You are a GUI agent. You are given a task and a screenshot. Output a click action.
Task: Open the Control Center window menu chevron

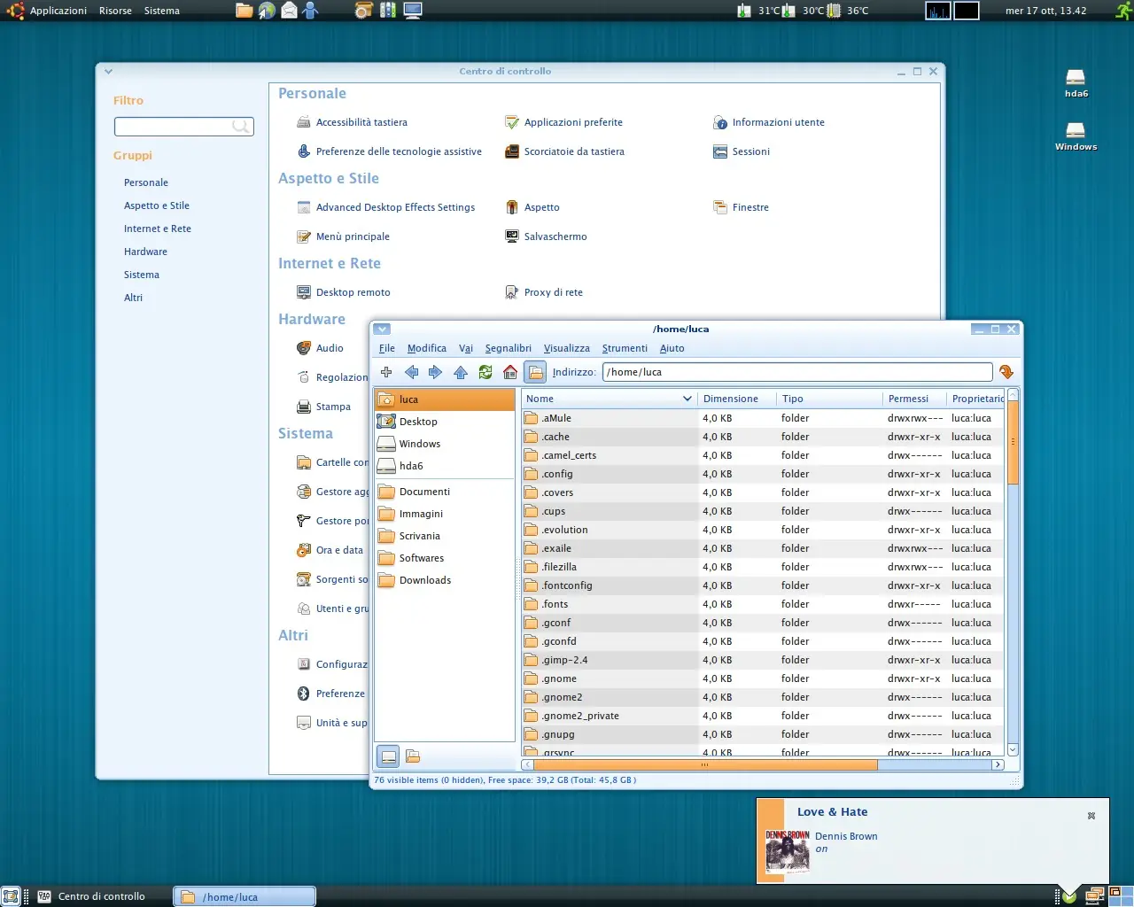(108, 72)
